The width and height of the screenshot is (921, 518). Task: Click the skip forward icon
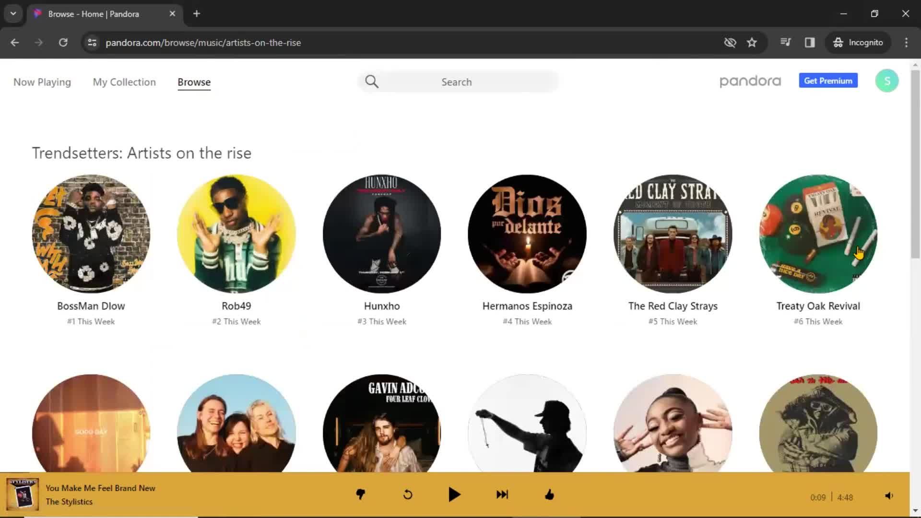tap(502, 494)
